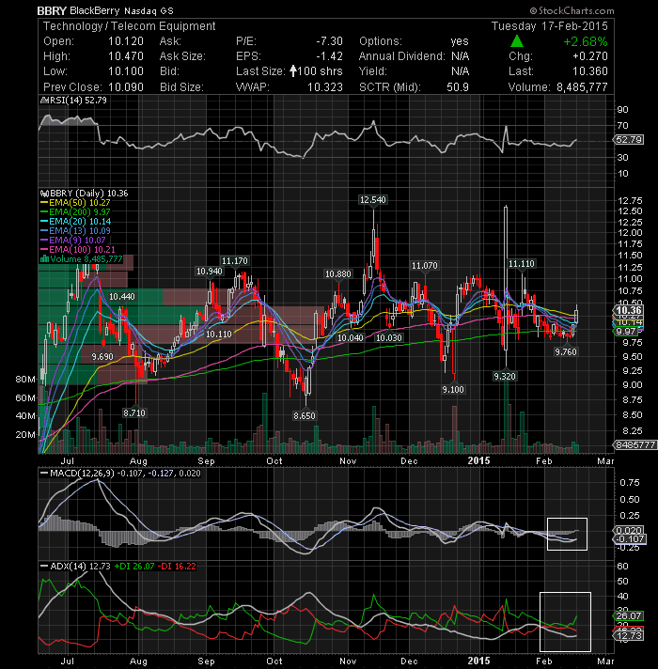This screenshot has height=669, width=658.
Task: Click the 26.07 green tag on ADX axis
Action: (x=629, y=615)
